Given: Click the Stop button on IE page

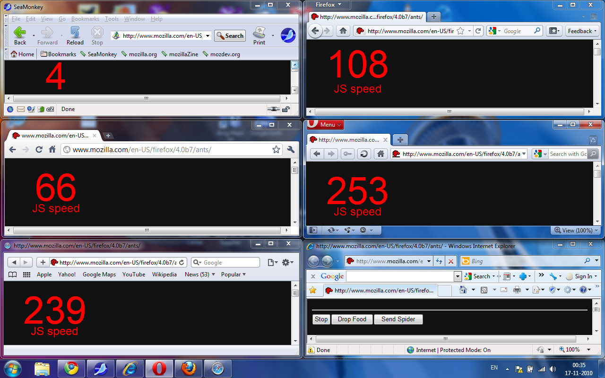Looking at the screenshot, I should pyautogui.click(x=321, y=319).
